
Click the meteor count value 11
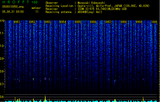(37, 12)
